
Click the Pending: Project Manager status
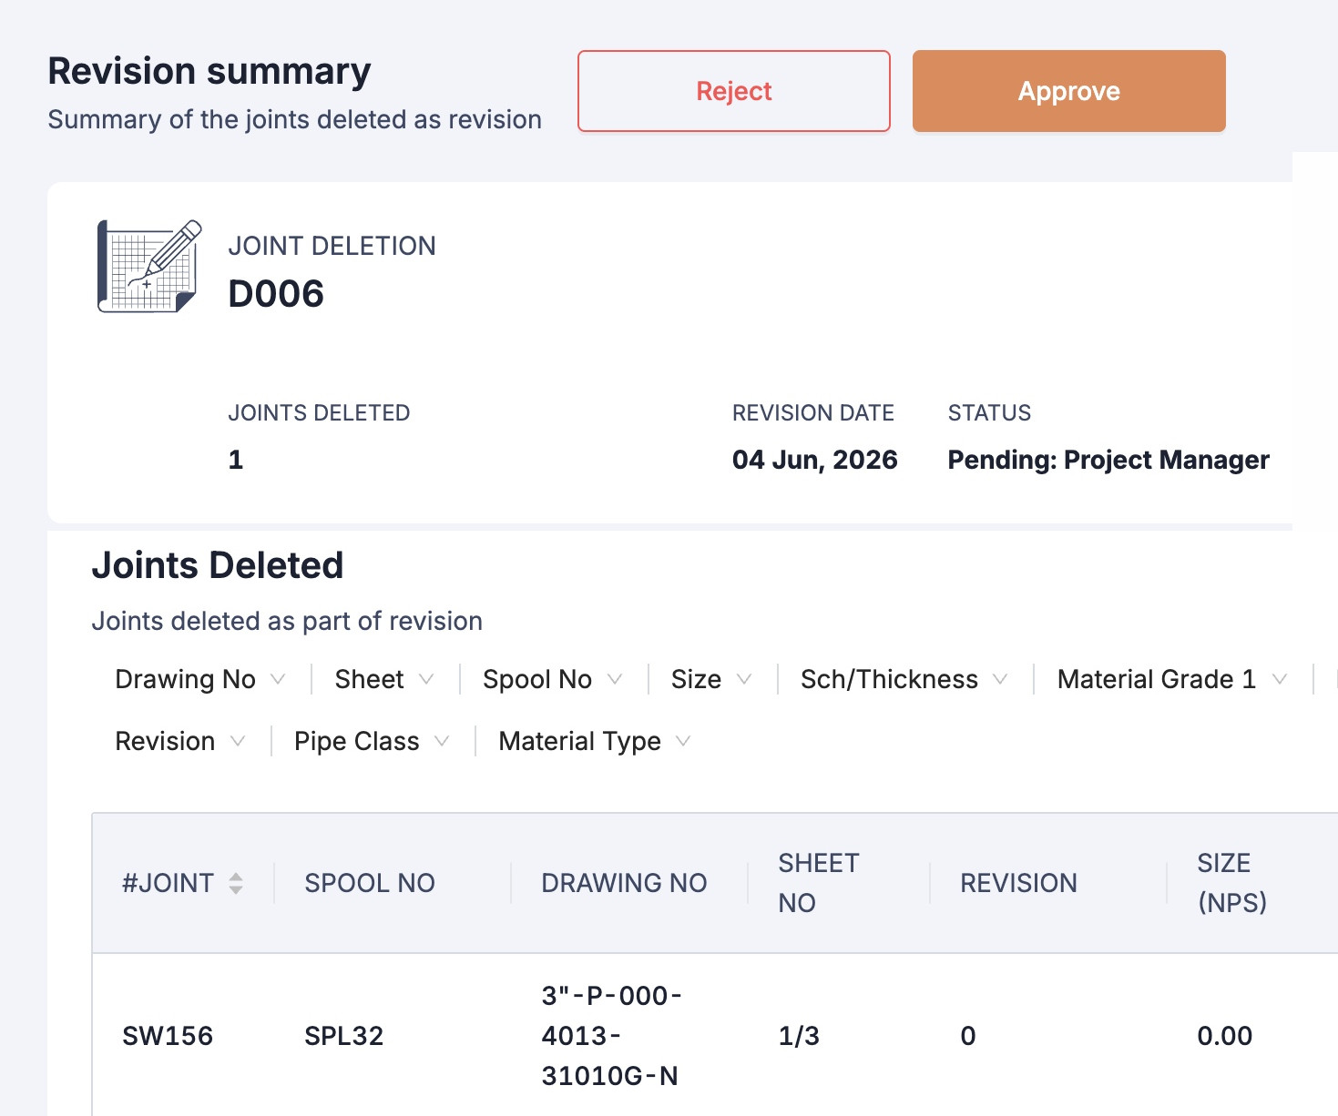point(1108,460)
